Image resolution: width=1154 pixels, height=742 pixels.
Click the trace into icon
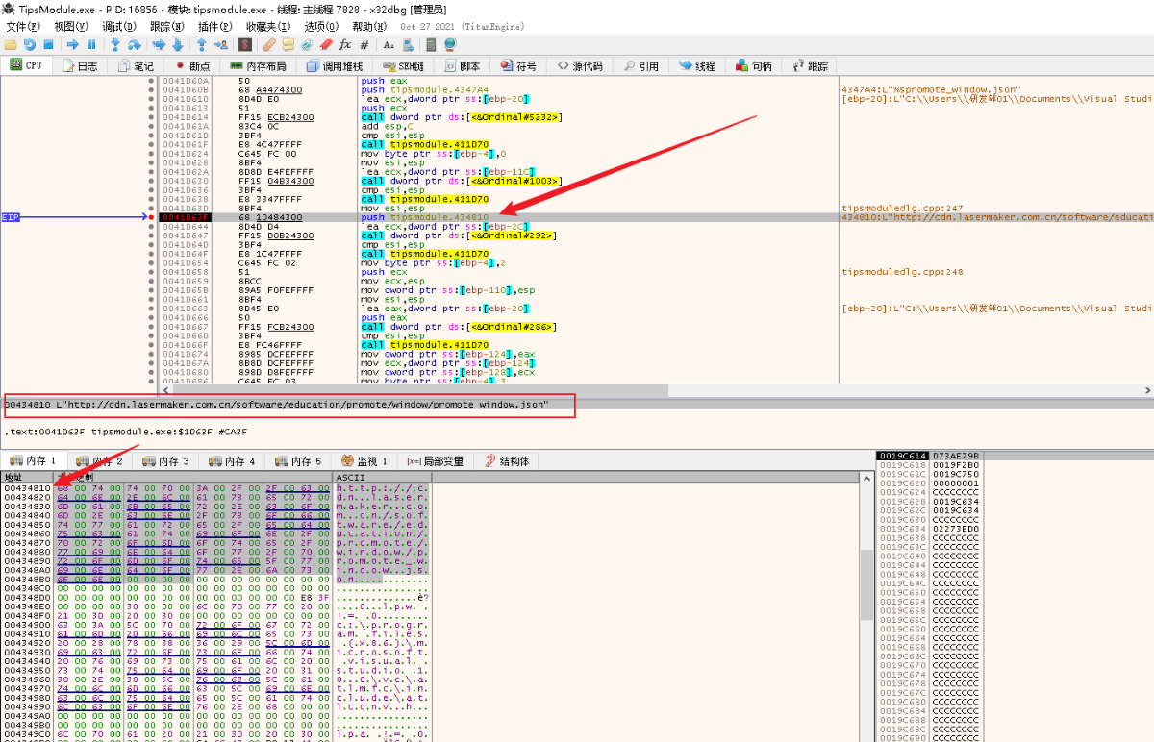[x=158, y=44]
